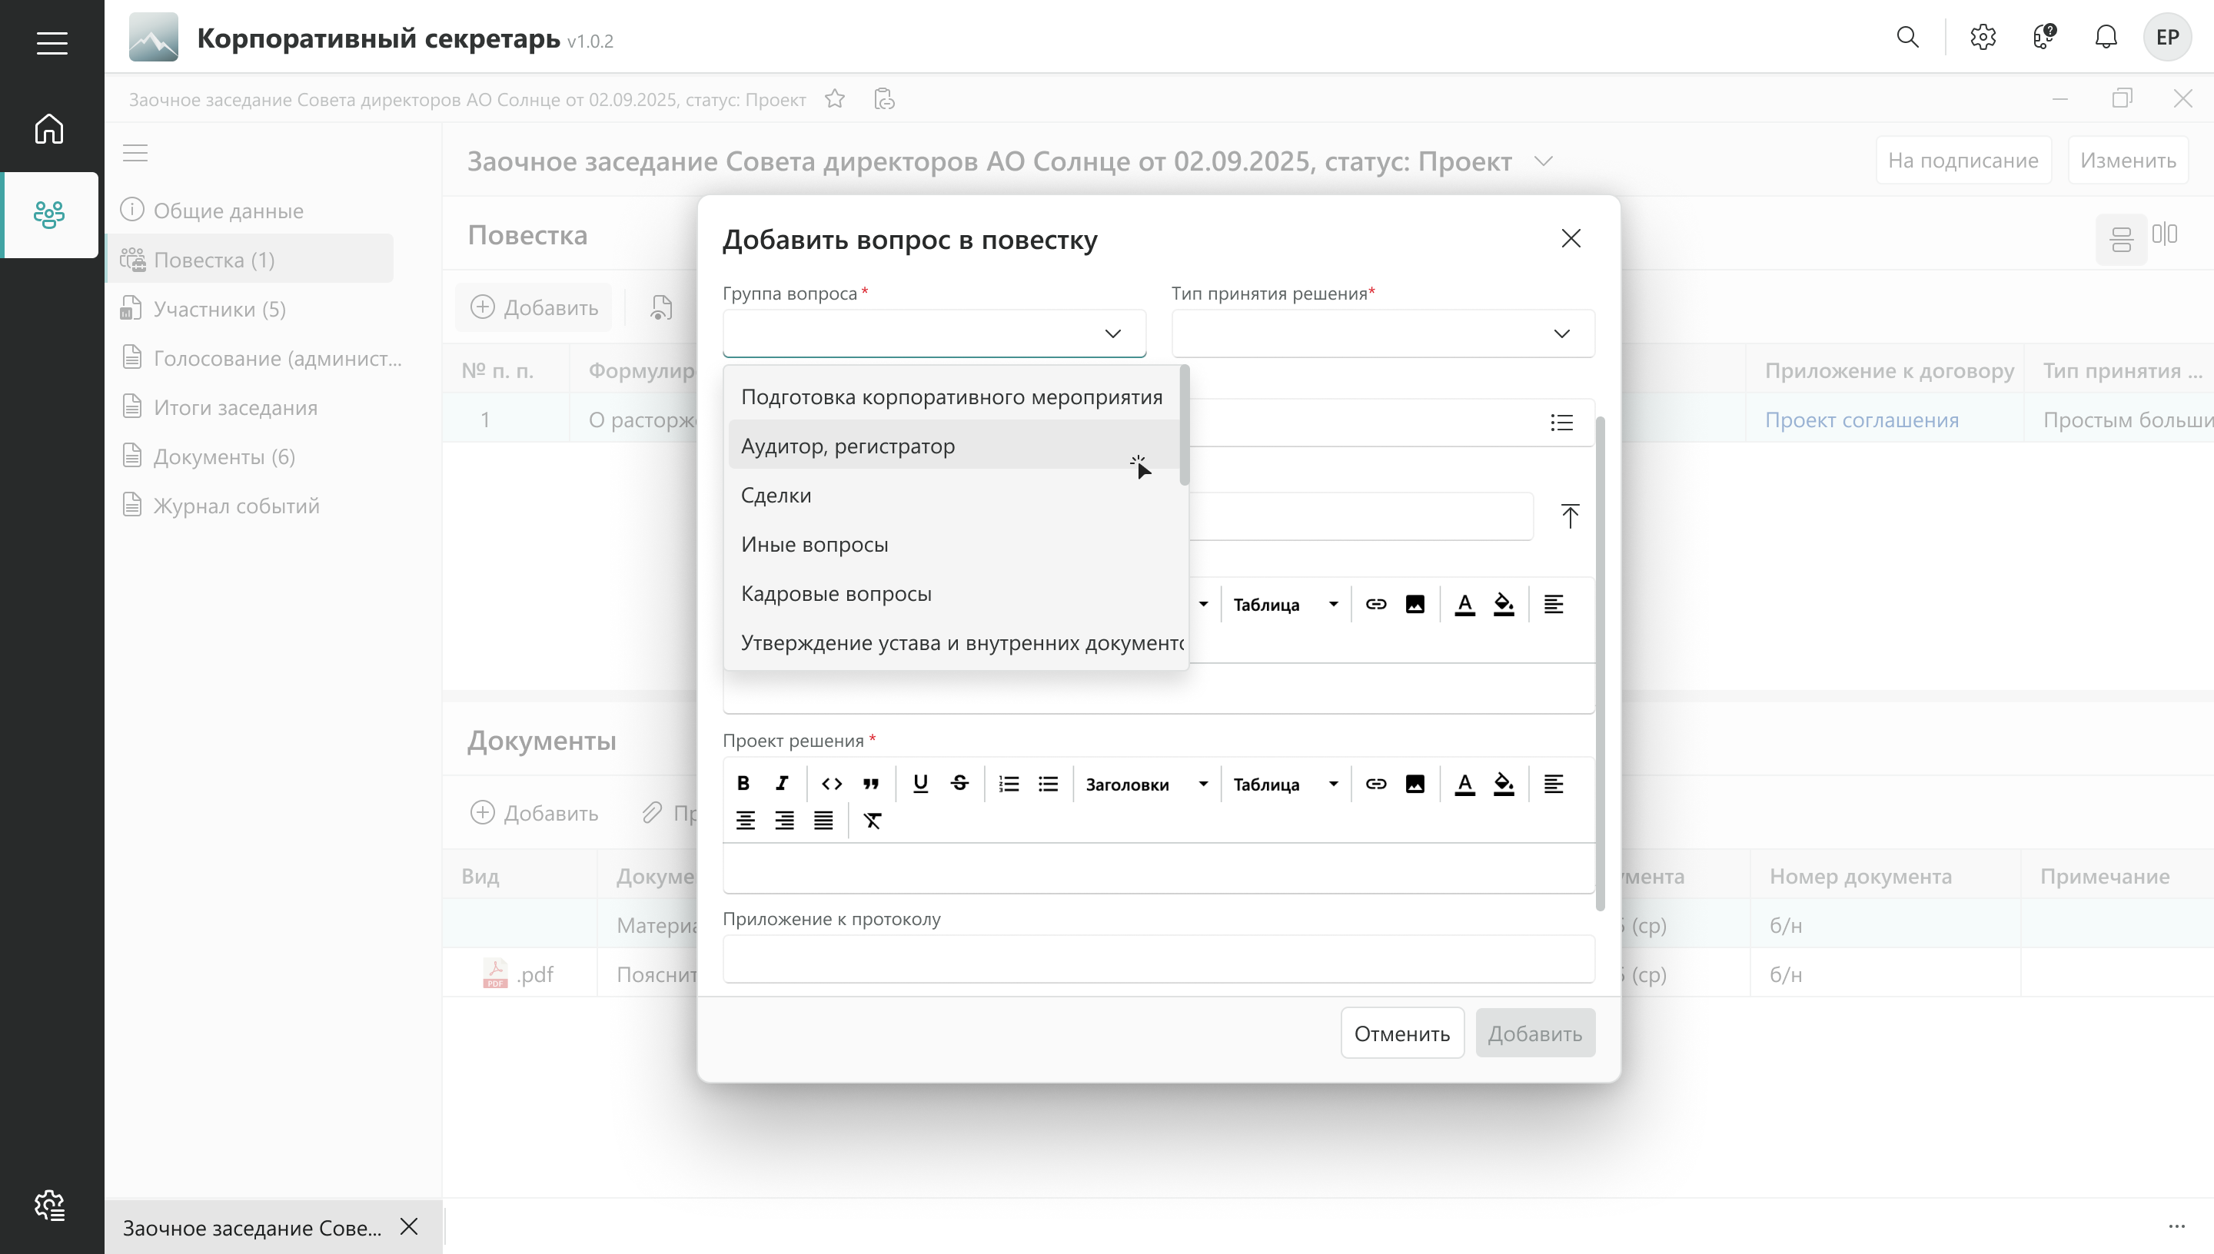Open the notifications bell
Image resolution: width=2214 pixels, height=1254 pixels.
click(x=2106, y=37)
